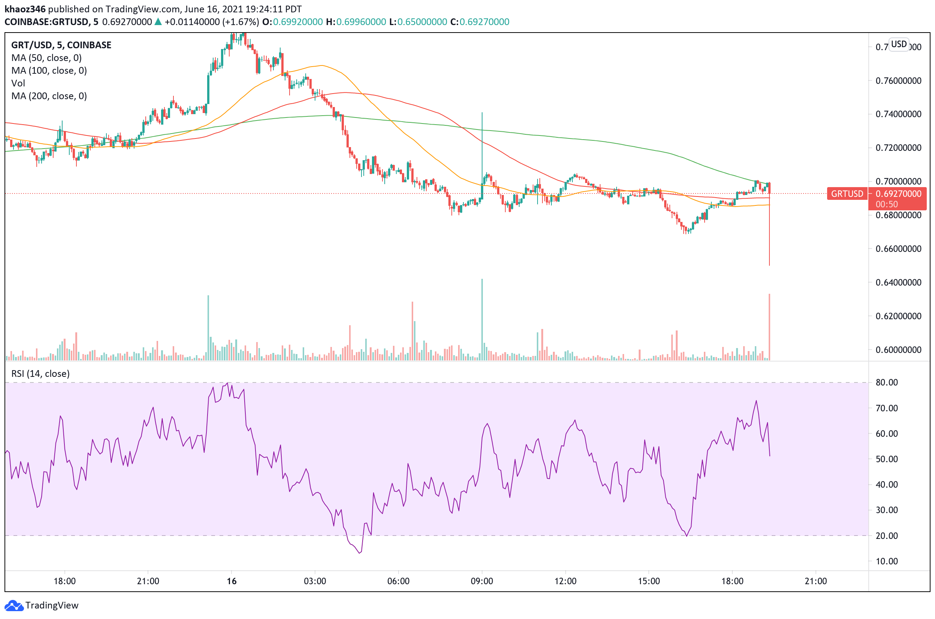The width and height of the screenshot is (935, 619).
Task: Click the 0.66000000 price axis label
Action: click(x=898, y=249)
